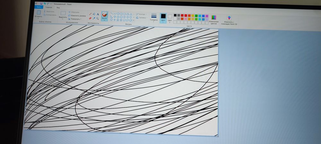Viewport: 321px width, 144px height.
Task: Pick the purple swatch at the row end
Action: 207,16
